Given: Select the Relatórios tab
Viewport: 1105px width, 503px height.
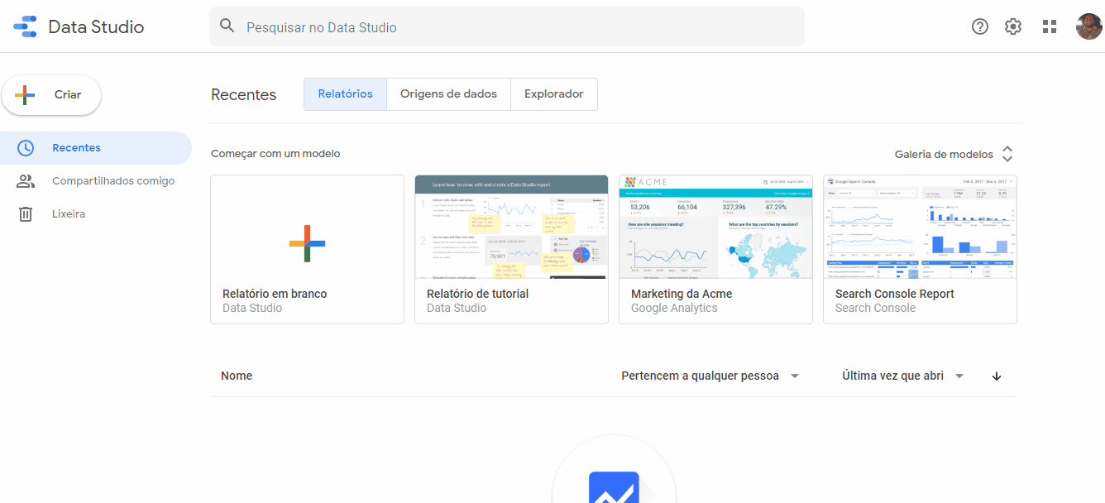Looking at the screenshot, I should click(345, 94).
